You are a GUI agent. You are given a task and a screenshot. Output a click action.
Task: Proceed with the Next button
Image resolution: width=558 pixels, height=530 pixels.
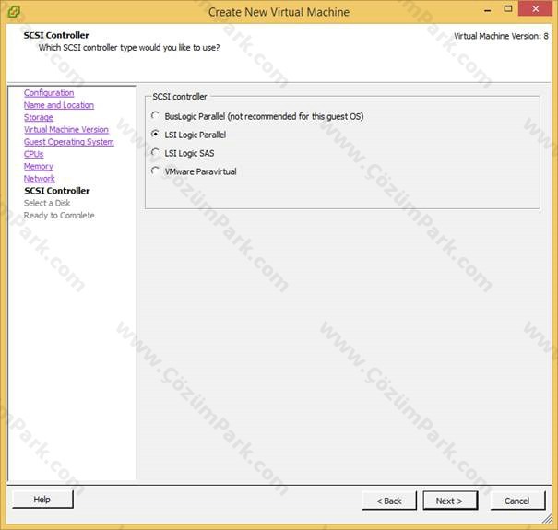tap(450, 501)
